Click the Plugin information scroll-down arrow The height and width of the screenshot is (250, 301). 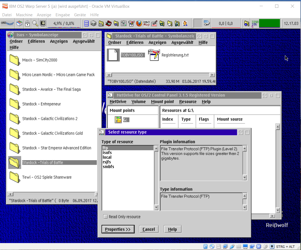(x=244, y=177)
